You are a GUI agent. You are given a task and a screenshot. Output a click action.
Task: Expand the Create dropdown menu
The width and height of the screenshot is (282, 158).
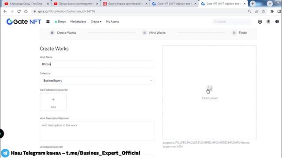96,22
